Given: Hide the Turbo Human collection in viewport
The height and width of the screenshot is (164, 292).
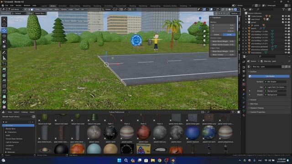Looking at the screenshot, I should (286, 16).
